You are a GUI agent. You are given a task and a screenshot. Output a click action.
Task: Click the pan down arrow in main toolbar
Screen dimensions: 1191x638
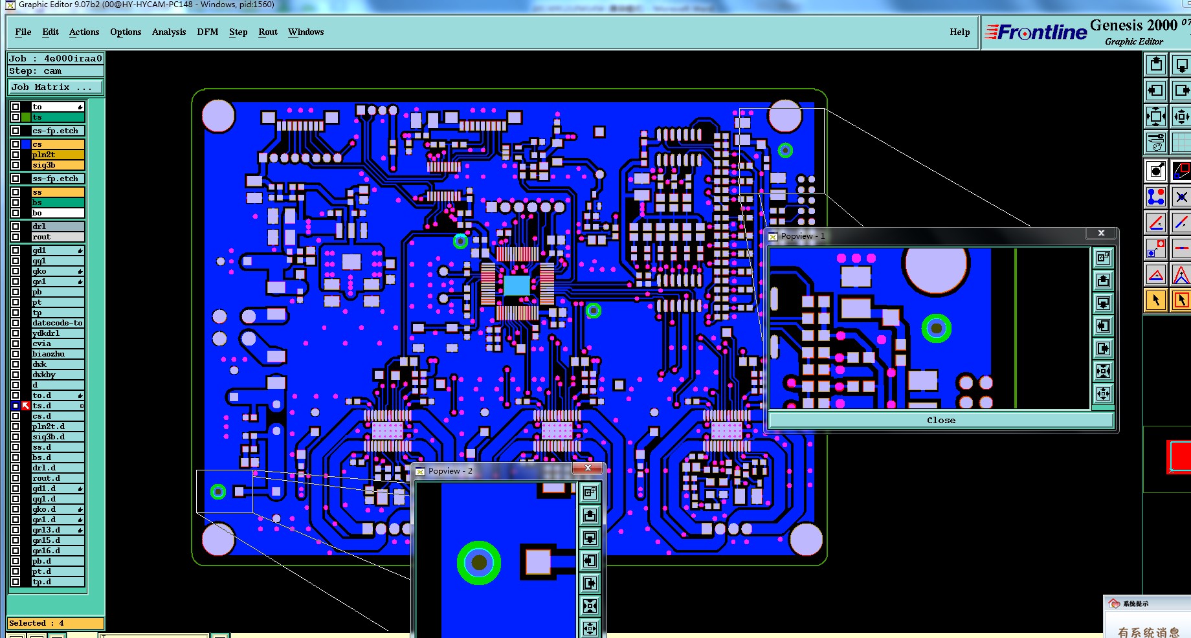point(1181,65)
